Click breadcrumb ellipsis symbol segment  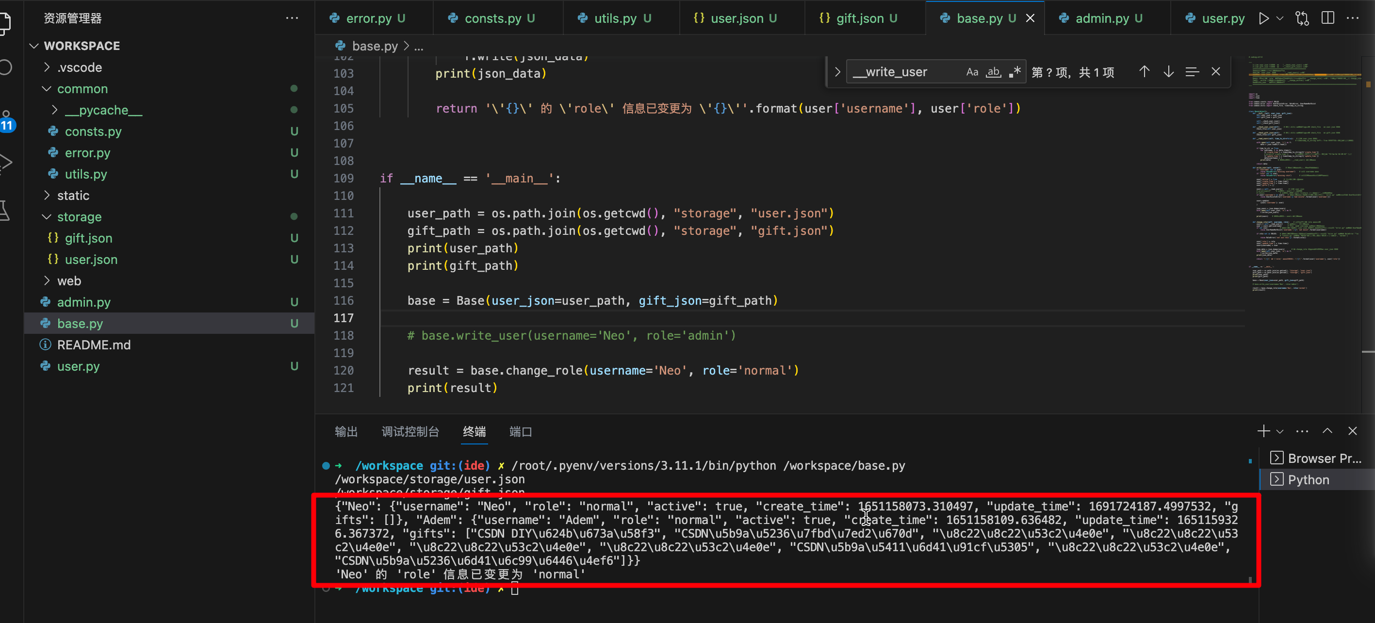[419, 47]
